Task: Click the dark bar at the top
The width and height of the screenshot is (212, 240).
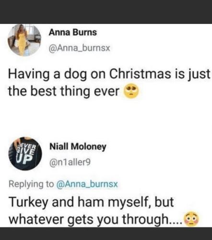Action: 106,12
